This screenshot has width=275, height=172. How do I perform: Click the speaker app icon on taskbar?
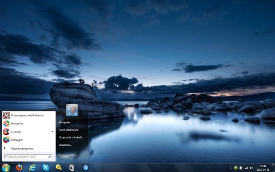click(x=72, y=168)
